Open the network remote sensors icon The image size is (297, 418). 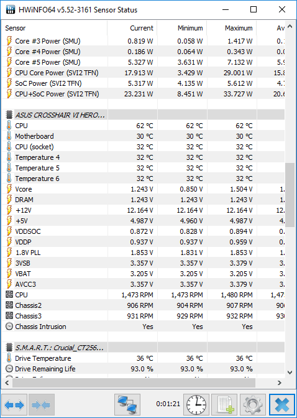coord(127,405)
